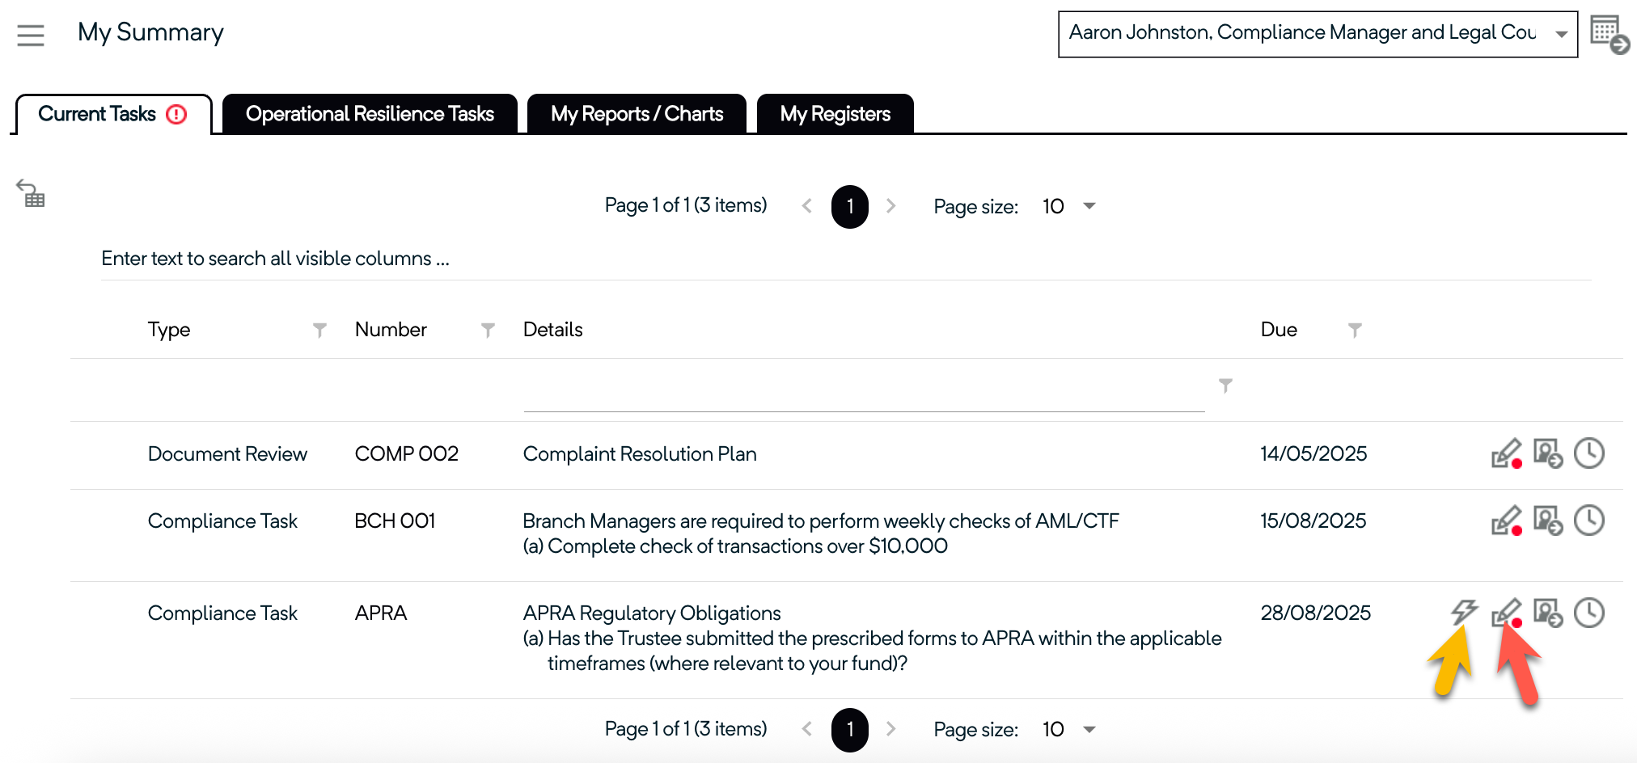Open edit icon for APRA compliance task
The width and height of the screenshot is (1637, 763).
click(1506, 613)
